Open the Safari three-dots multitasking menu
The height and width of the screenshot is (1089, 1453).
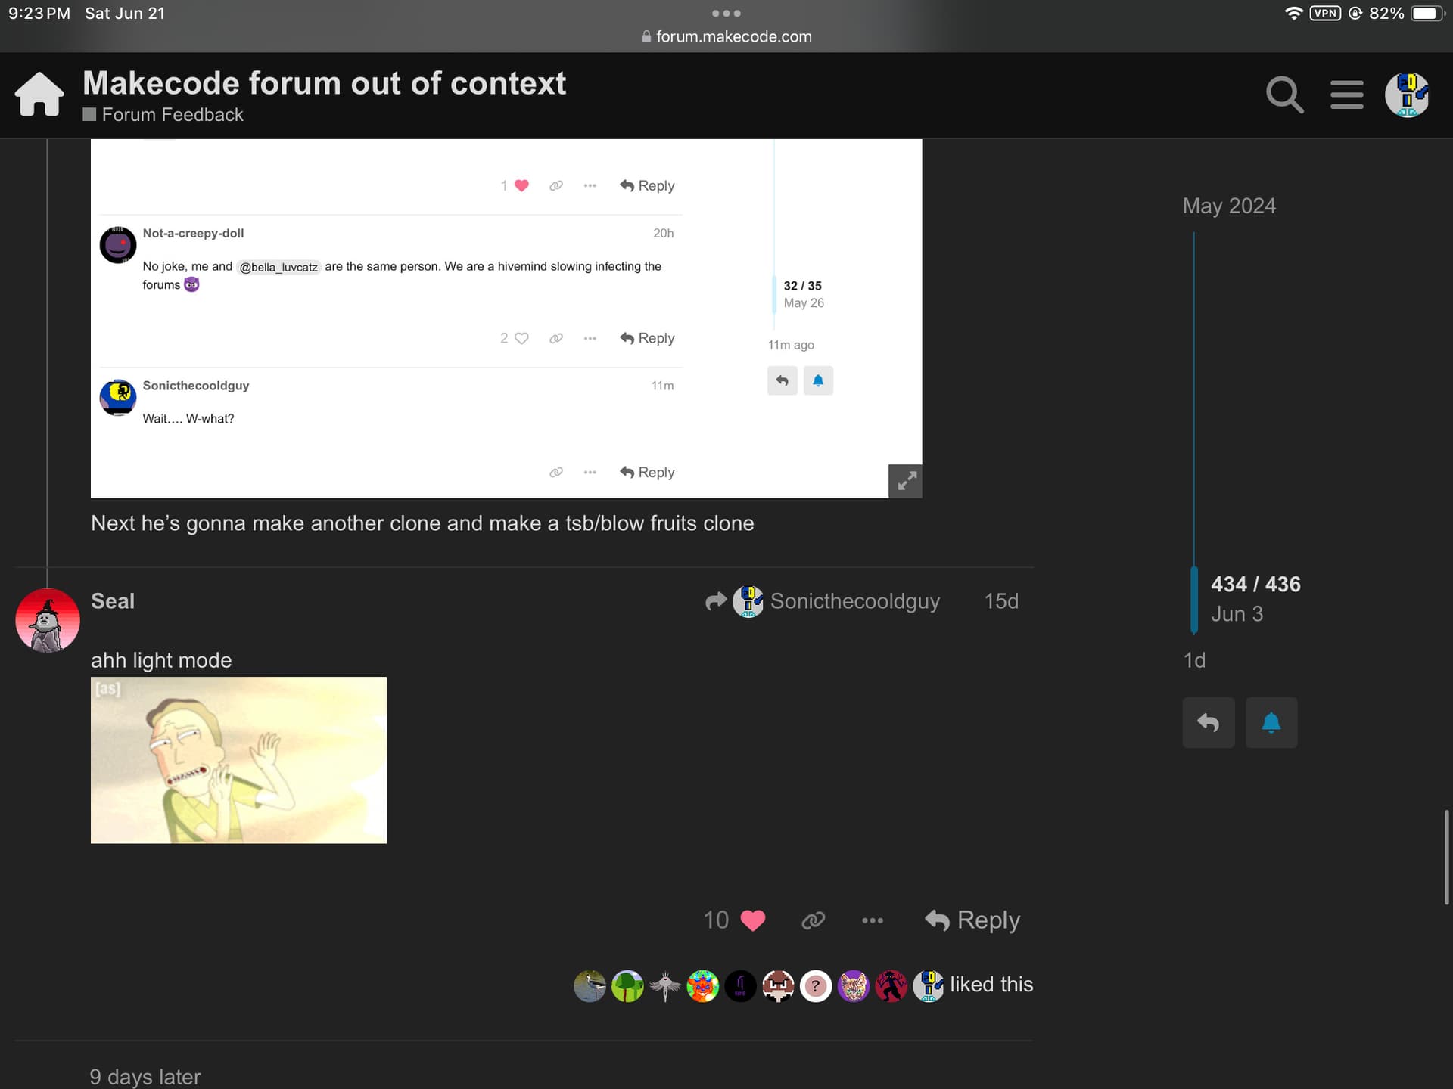coord(726,14)
